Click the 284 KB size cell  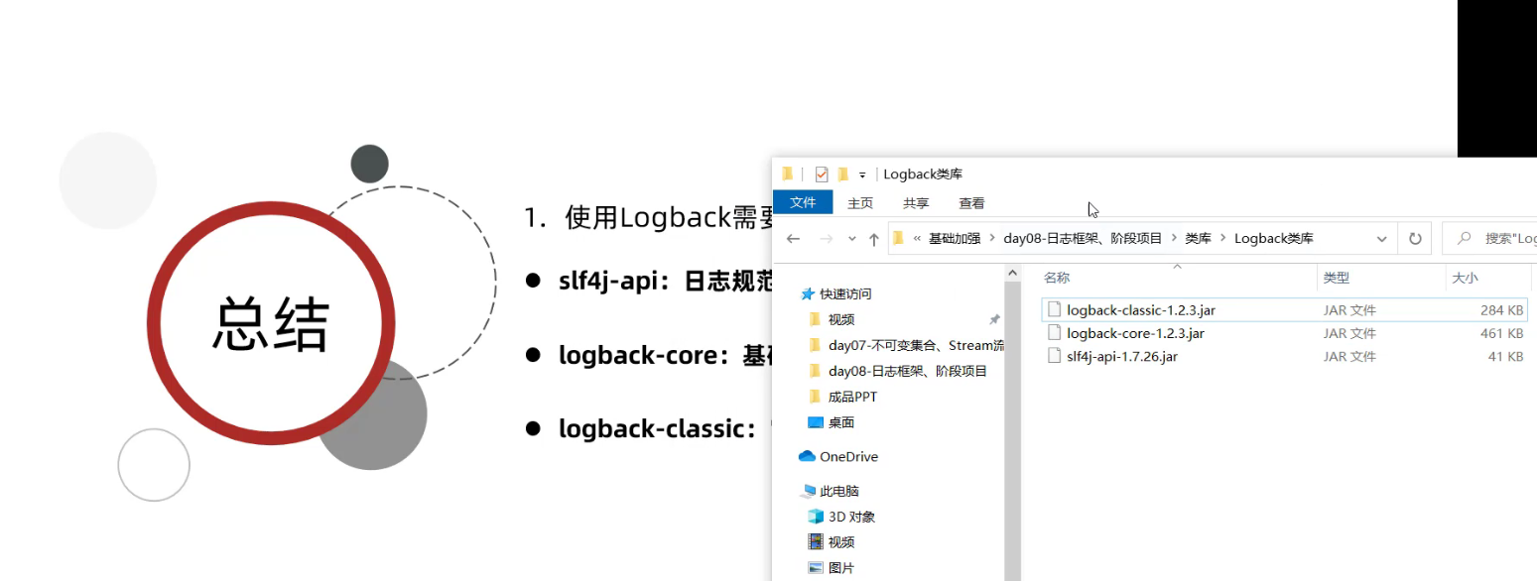(1501, 310)
